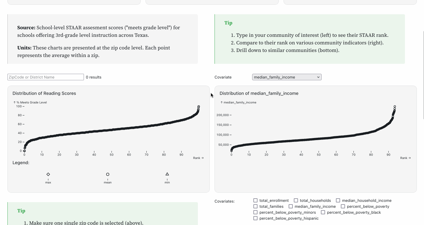Check the total_households checkbox

[x=296, y=200]
